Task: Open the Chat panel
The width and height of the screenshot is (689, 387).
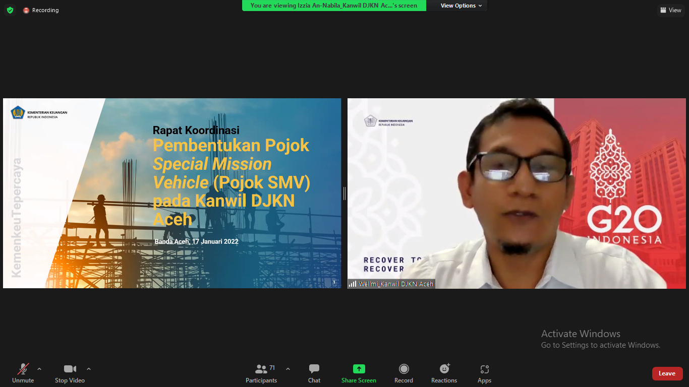Action: click(x=314, y=373)
